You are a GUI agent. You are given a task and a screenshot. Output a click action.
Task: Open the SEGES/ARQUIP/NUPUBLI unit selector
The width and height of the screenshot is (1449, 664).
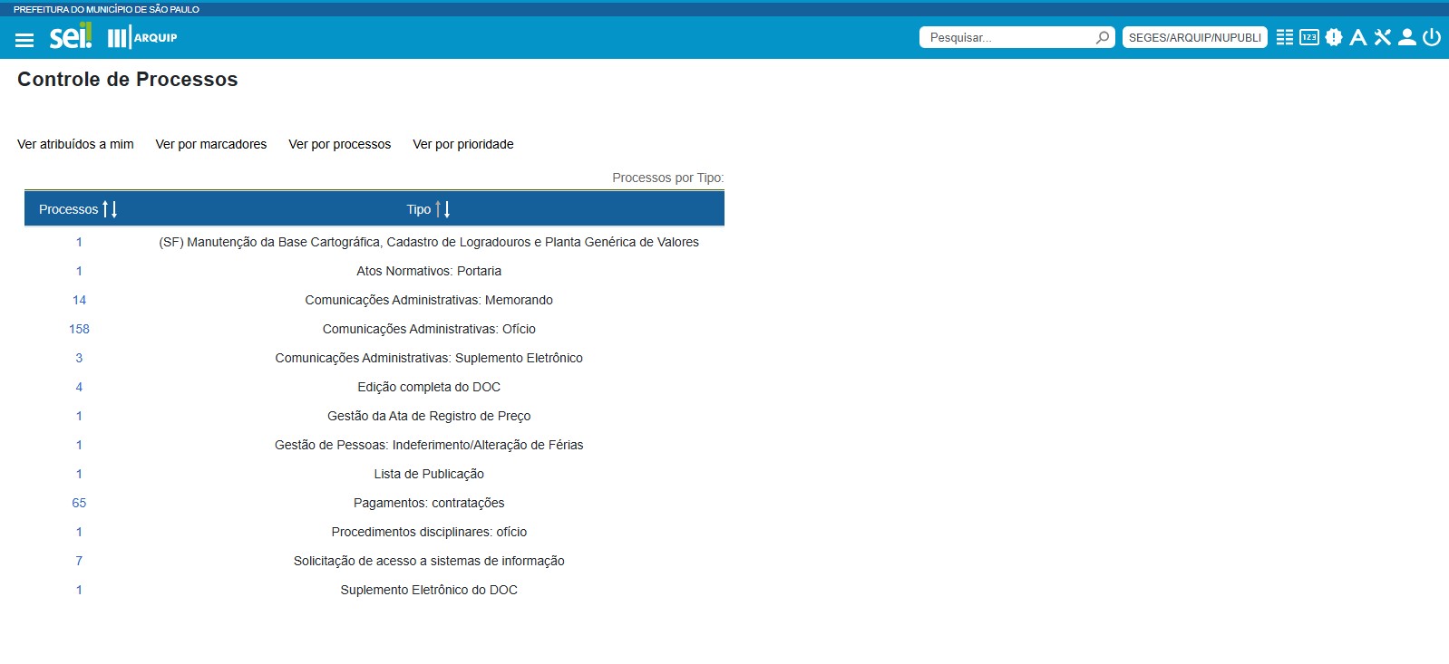pyautogui.click(x=1194, y=37)
